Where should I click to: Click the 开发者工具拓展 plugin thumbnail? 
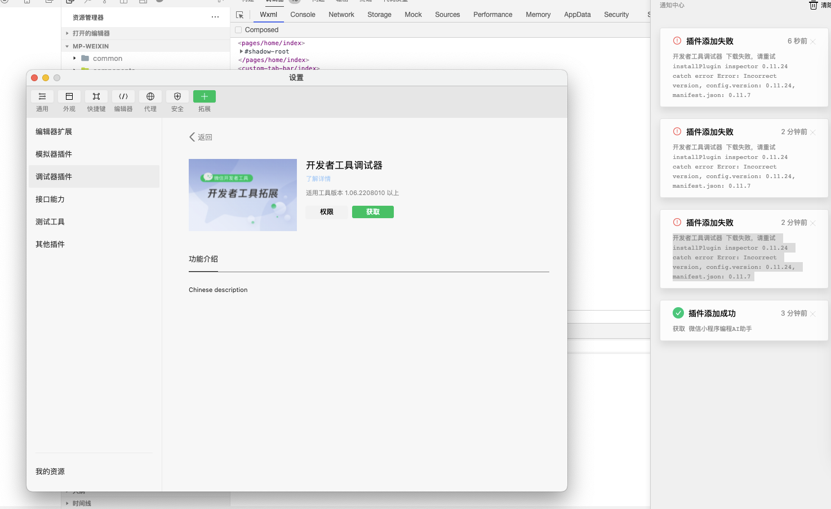(x=243, y=195)
